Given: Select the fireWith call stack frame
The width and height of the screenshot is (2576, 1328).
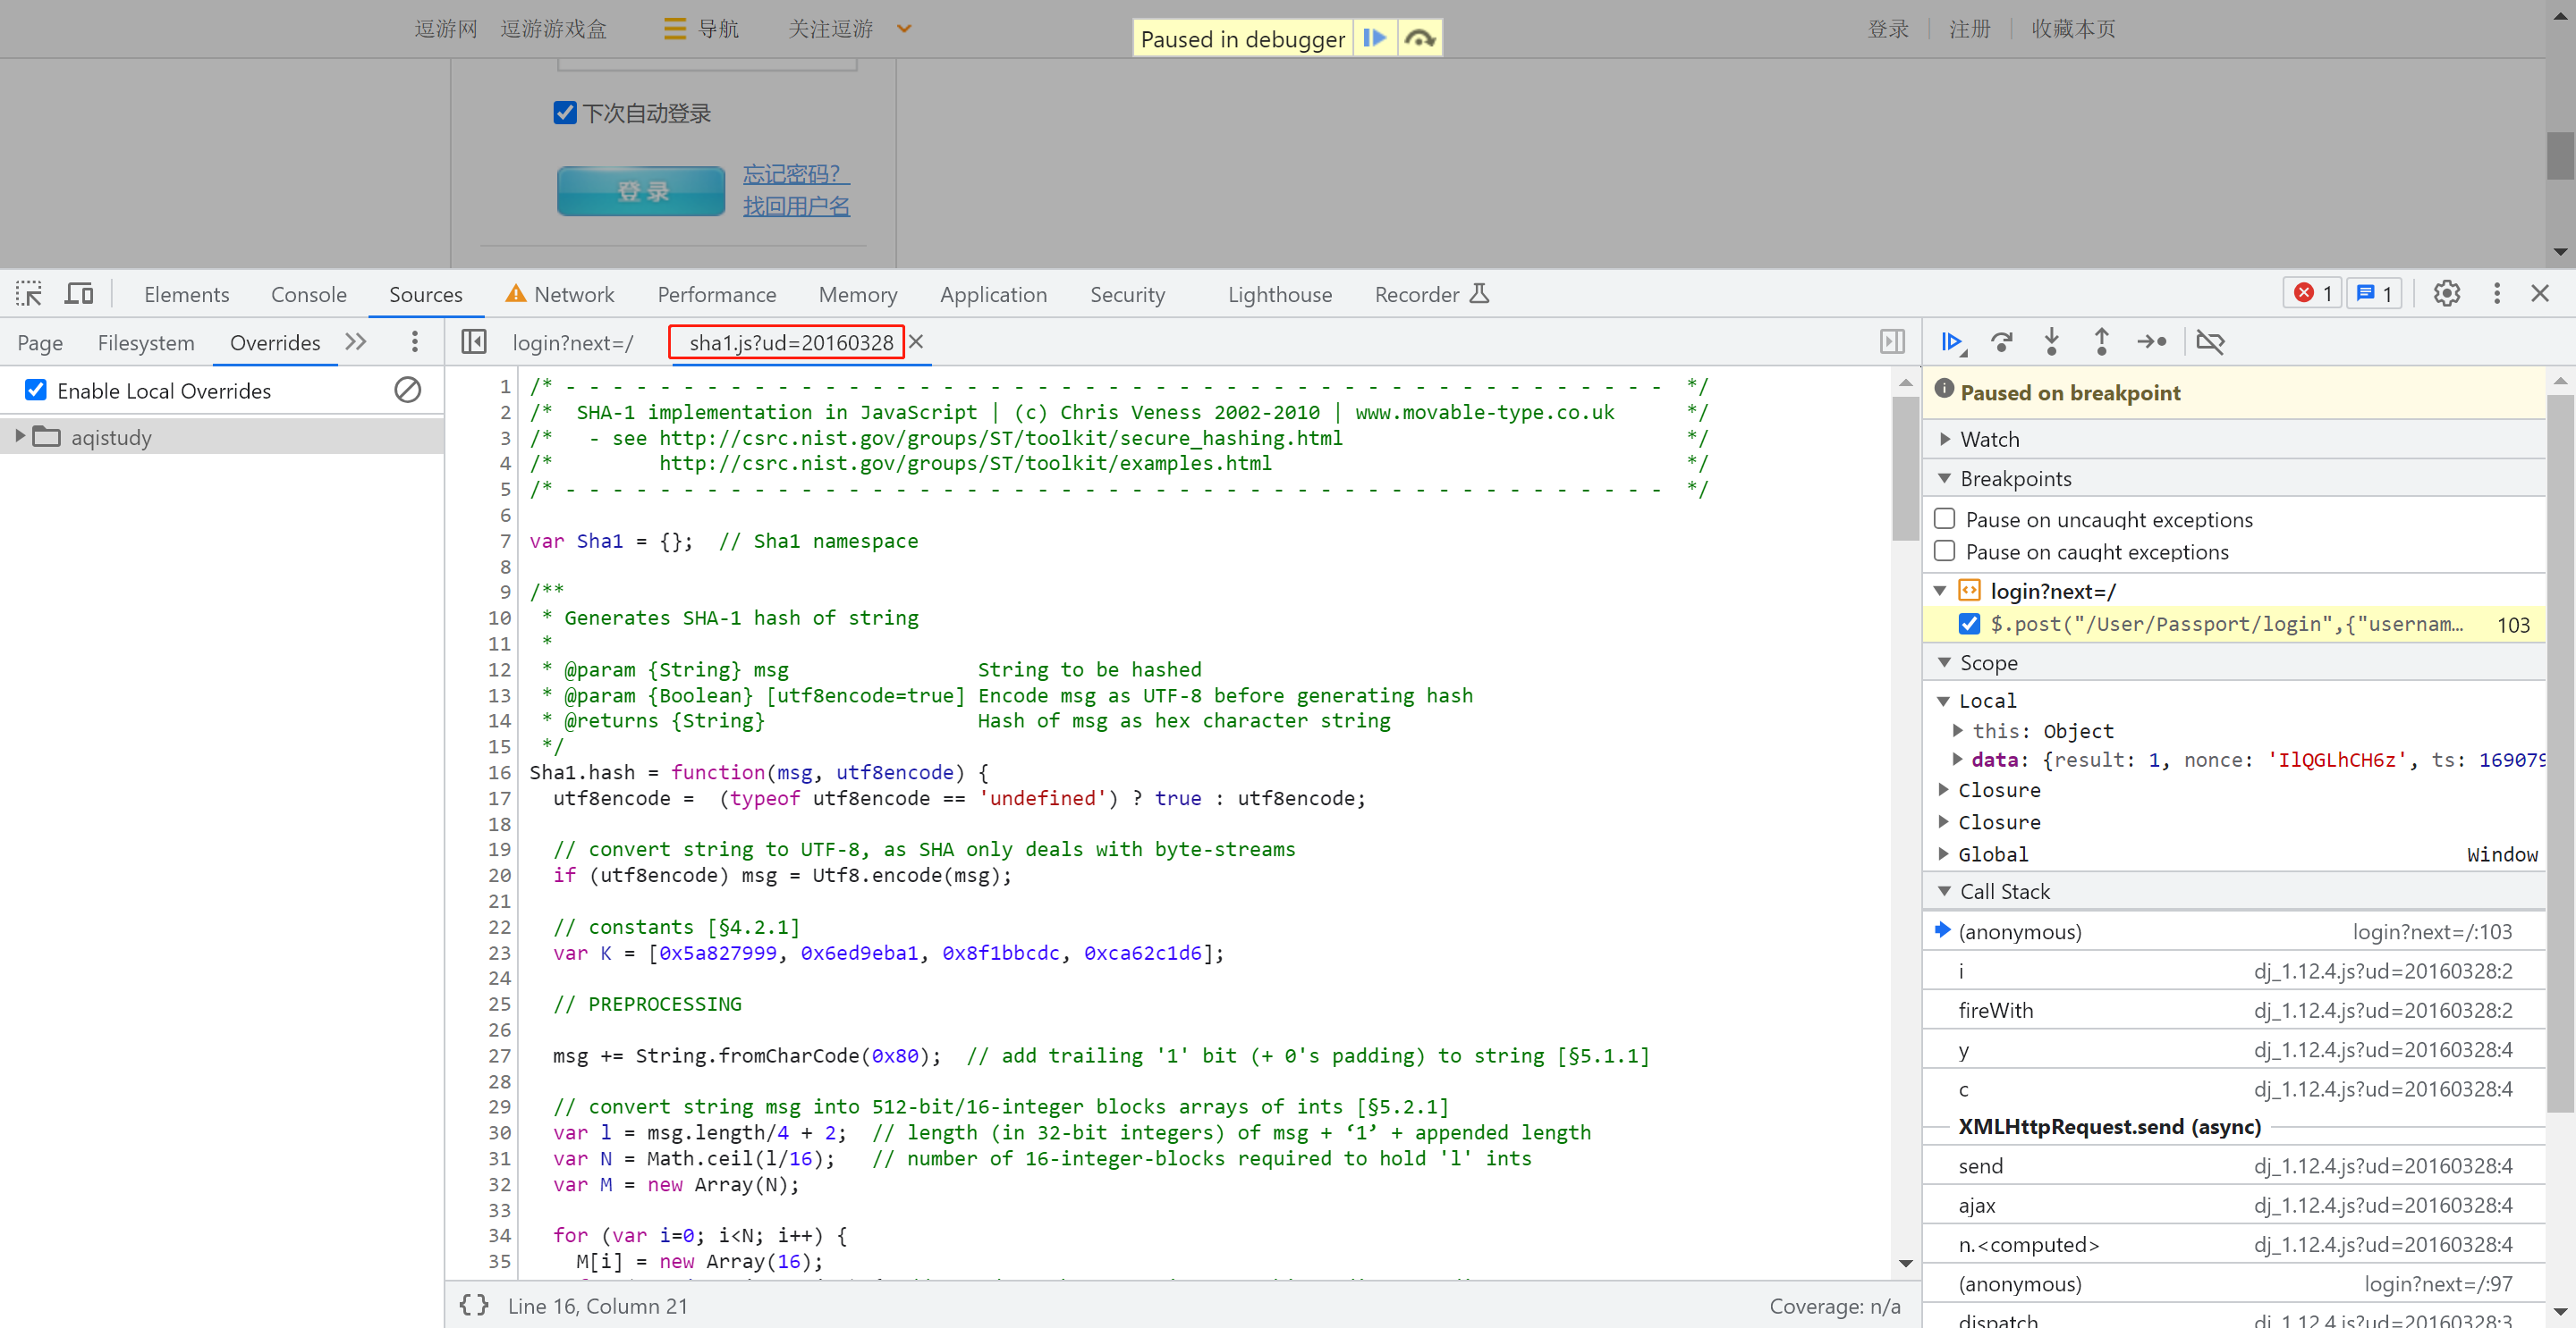Looking at the screenshot, I should tap(1995, 1010).
